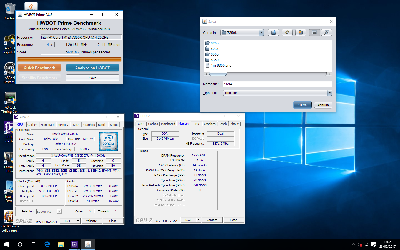Screen dimensions: 400x250
Task: Switch to CPU-Z taskbar icon
Action: tap(74, 244)
